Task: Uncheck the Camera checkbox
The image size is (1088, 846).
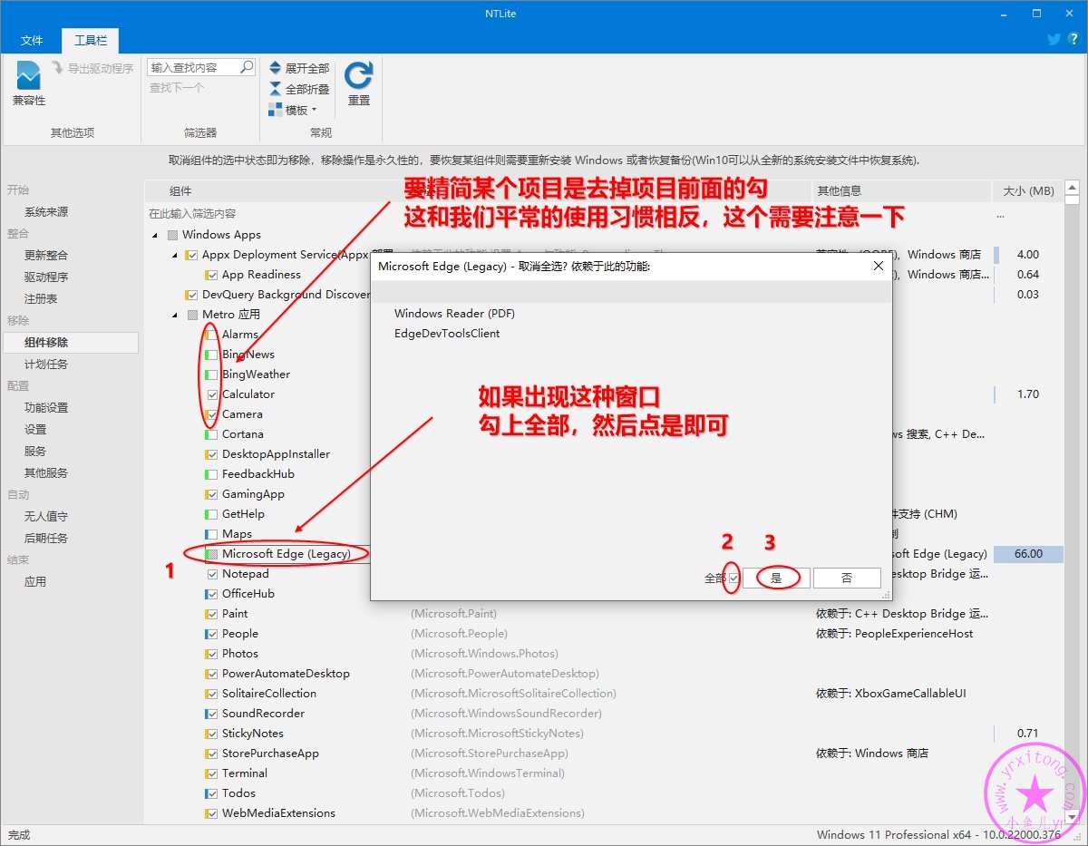Action: [212, 414]
